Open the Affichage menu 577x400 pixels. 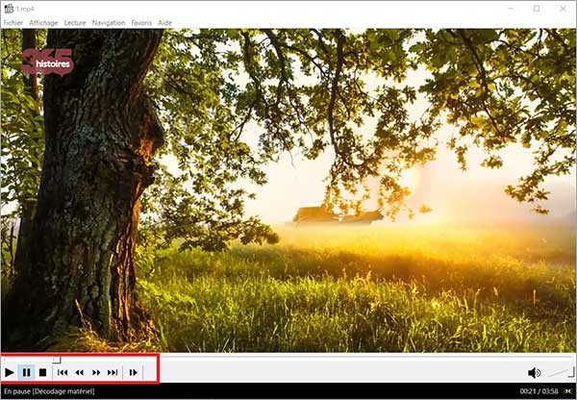pyautogui.click(x=43, y=22)
